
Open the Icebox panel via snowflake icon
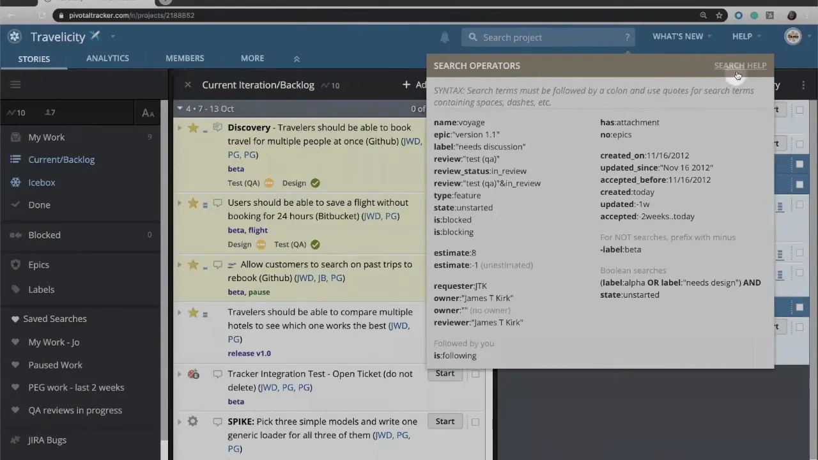(x=14, y=182)
